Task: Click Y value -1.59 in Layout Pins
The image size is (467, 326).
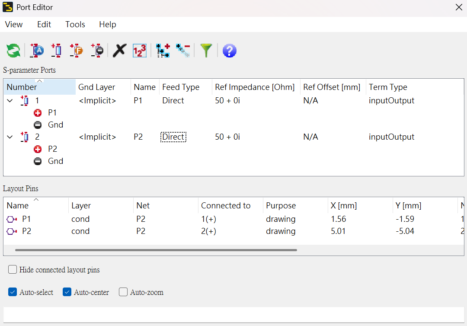Action: (405, 219)
